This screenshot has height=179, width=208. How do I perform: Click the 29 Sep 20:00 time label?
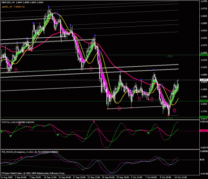123,177
